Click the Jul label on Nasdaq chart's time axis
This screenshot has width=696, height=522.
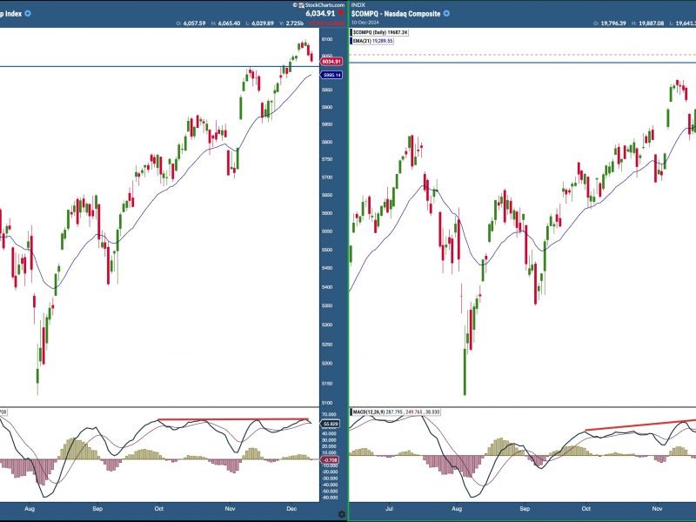coord(389,509)
